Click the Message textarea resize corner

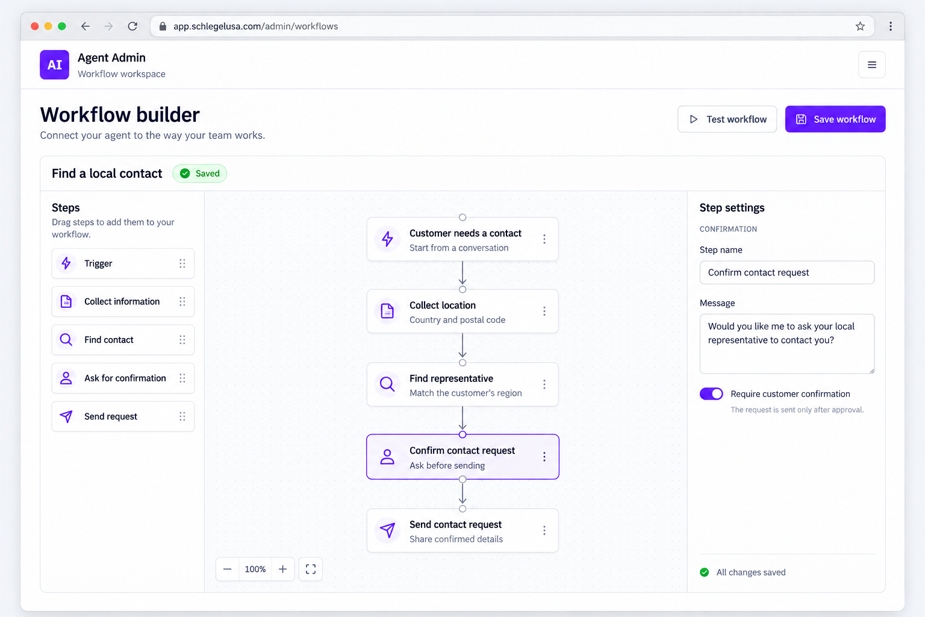(x=871, y=371)
